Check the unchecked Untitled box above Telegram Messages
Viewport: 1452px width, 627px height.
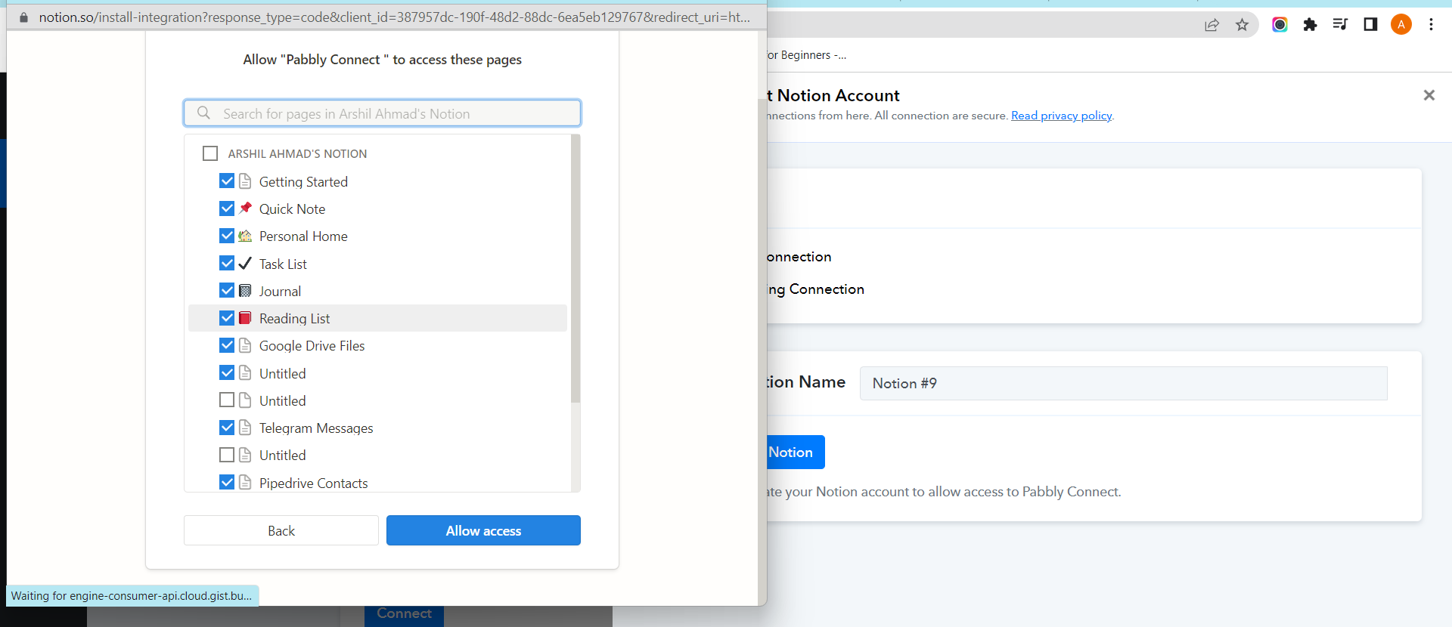227,400
